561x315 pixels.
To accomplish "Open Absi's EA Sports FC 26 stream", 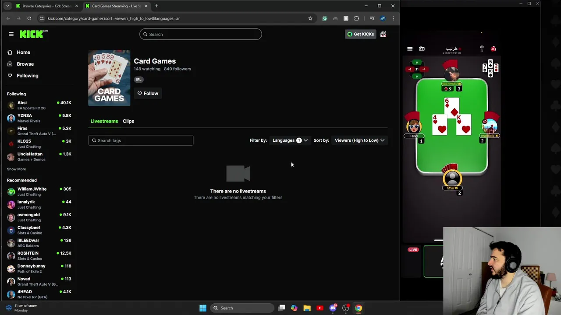I will [39, 105].
